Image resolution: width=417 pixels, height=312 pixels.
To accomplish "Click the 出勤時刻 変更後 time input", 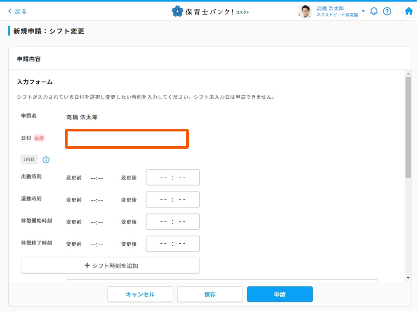I will coord(172,177).
